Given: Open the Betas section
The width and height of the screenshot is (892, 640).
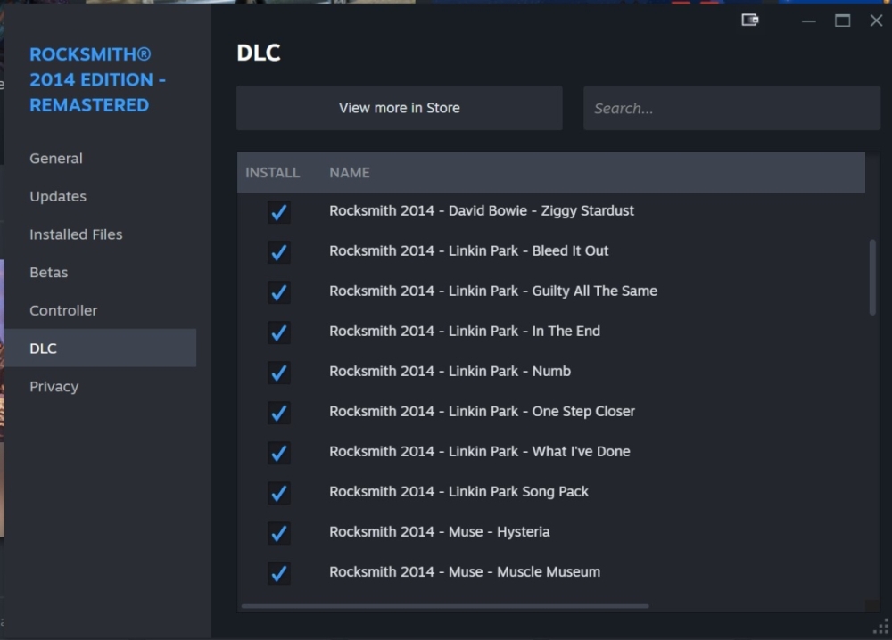Looking at the screenshot, I should [49, 273].
